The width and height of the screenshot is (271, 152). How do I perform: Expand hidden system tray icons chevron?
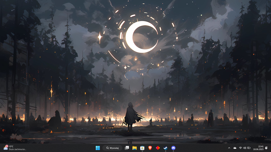click(x=229, y=148)
